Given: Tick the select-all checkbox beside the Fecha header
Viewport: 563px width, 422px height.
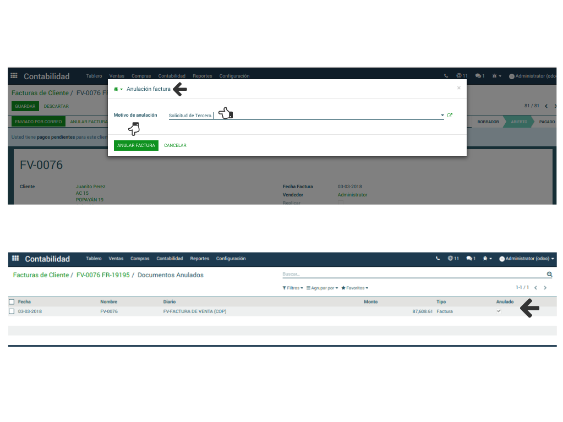Looking at the screenshot, I should (12, 302).
